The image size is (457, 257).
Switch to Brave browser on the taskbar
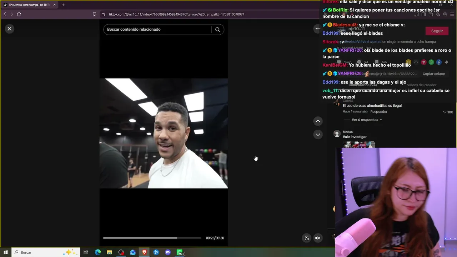[145, 252]
